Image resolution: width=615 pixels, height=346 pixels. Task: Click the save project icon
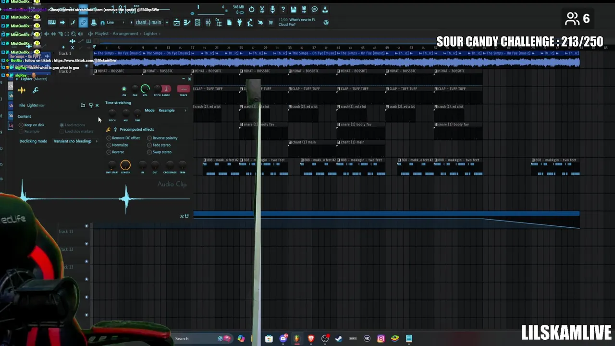click(293, 9)
